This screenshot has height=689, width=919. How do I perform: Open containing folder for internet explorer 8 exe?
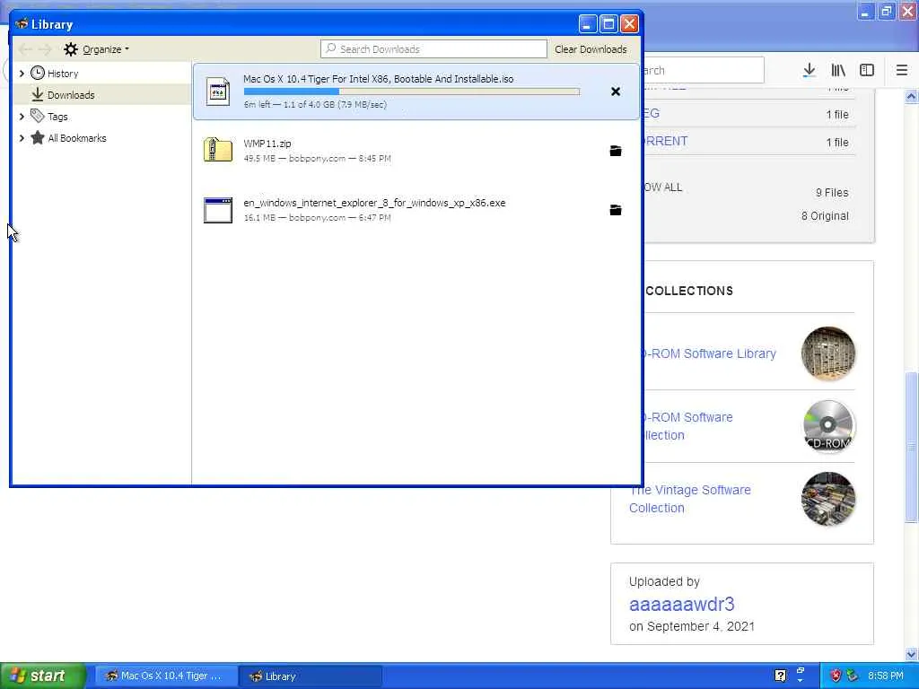click(616, 210)
